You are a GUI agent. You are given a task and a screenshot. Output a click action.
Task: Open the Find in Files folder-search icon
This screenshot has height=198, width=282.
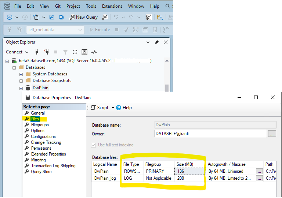coord(160,17)
